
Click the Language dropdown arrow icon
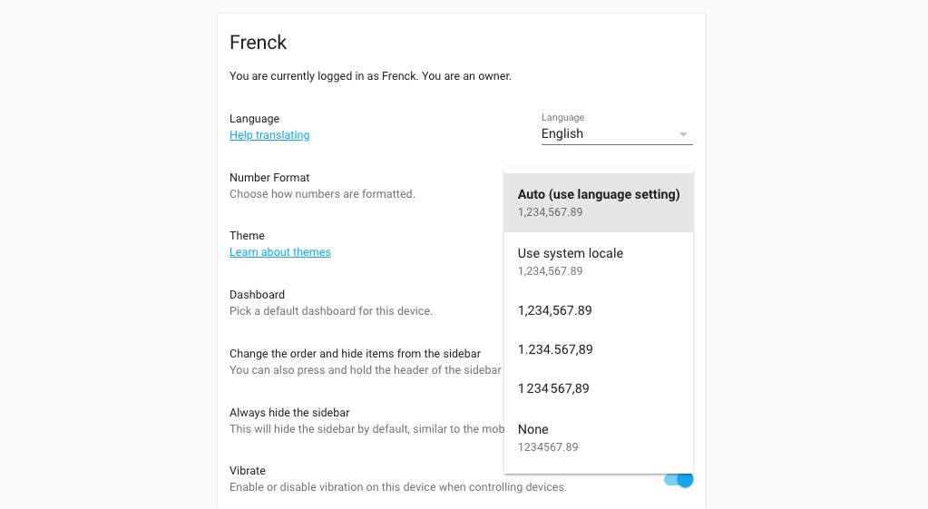click(683, 134)
